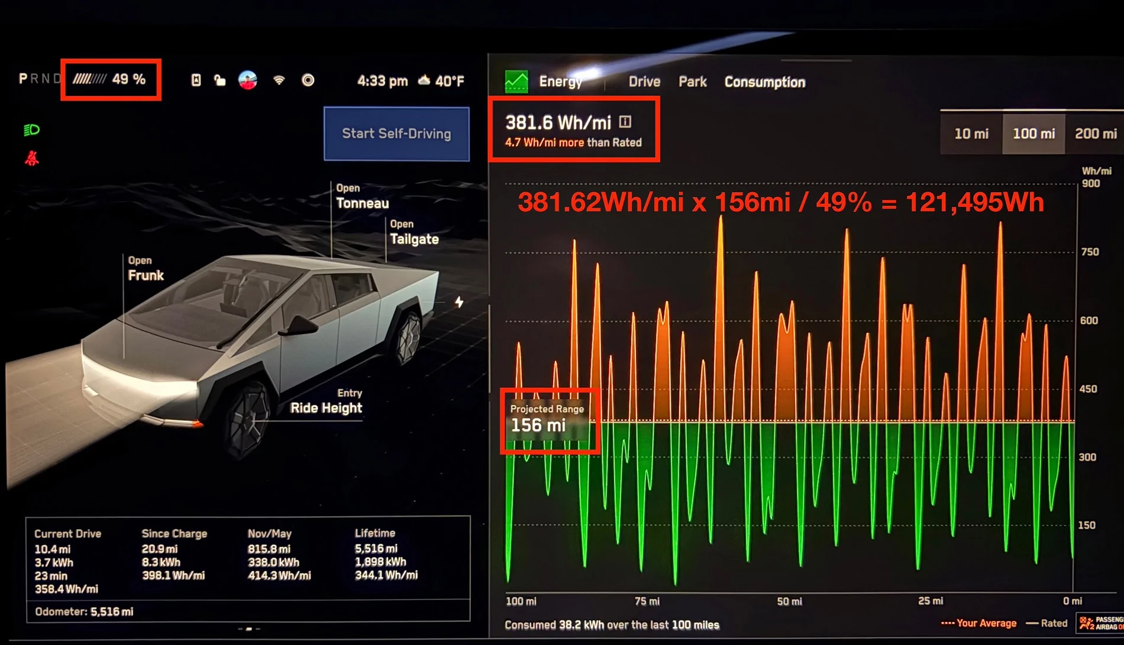Switch to the Park tab
This screenshot has height=645, width=1124.
[x=693, y=82]
